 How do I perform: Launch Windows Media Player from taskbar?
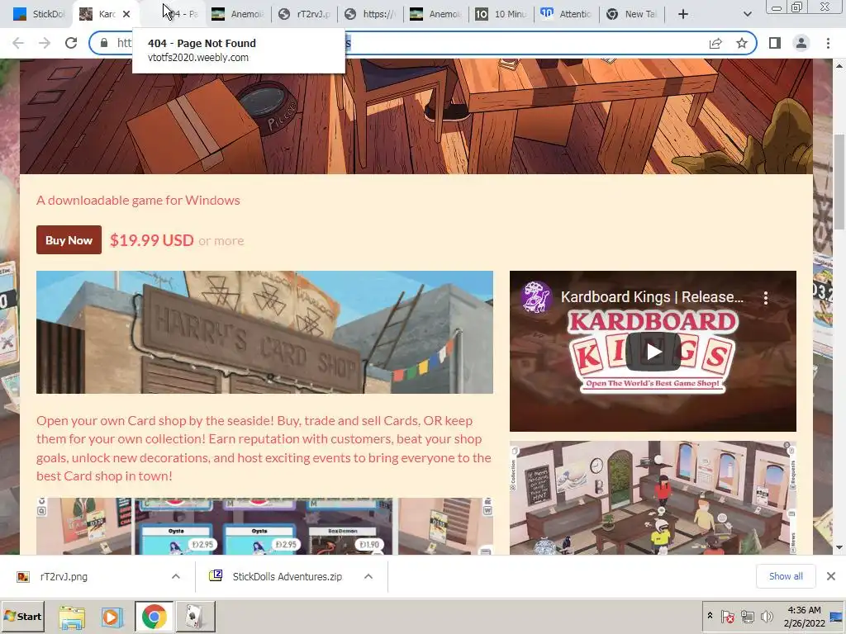point(111,617)
